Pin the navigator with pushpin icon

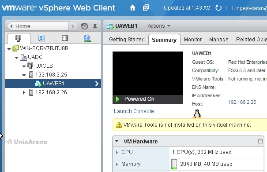(95, 26)
